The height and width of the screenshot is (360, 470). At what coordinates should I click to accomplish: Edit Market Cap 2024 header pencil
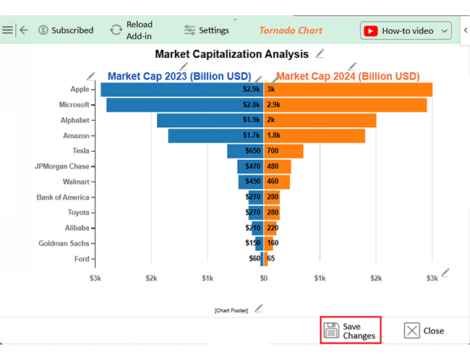pyautogui.click(x=352, y=67)
